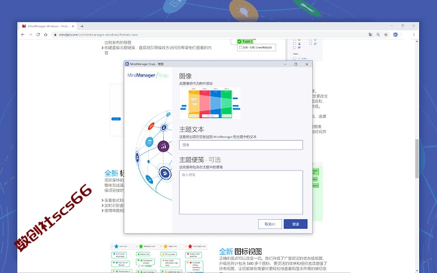This screenshot has height=273, width=437.
Task: Go forward in the browser
Action: [30, 35]
